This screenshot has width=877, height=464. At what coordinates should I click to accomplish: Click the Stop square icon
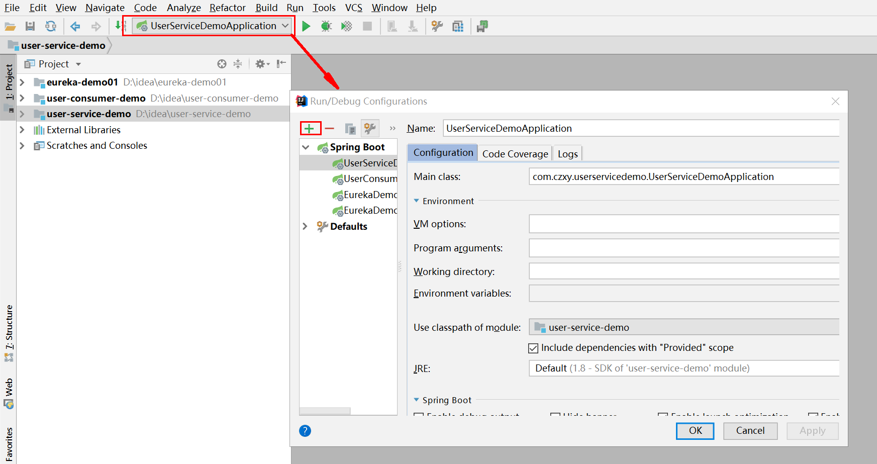pyautogui.click(x=367, y=26)
